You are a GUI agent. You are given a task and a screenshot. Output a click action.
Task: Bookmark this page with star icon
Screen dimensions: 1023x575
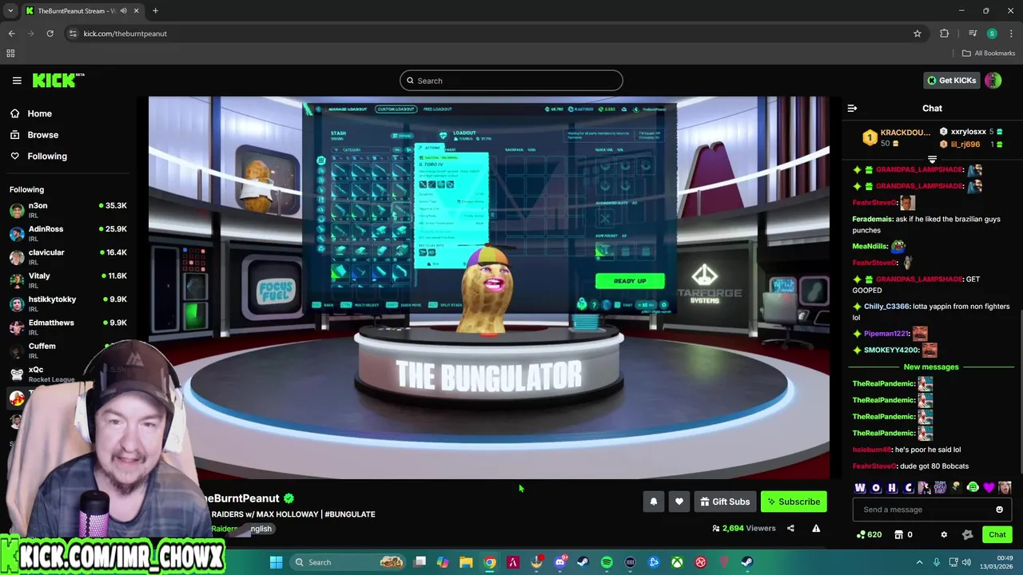[x=918, y=34]
